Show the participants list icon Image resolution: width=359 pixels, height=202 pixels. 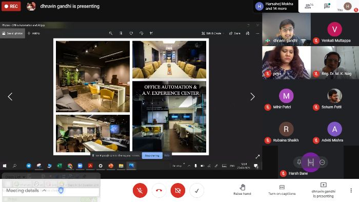pos(309,6)
